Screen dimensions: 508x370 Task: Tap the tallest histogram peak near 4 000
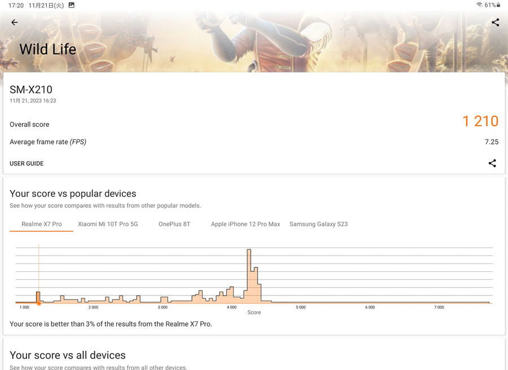click(249, 275)
